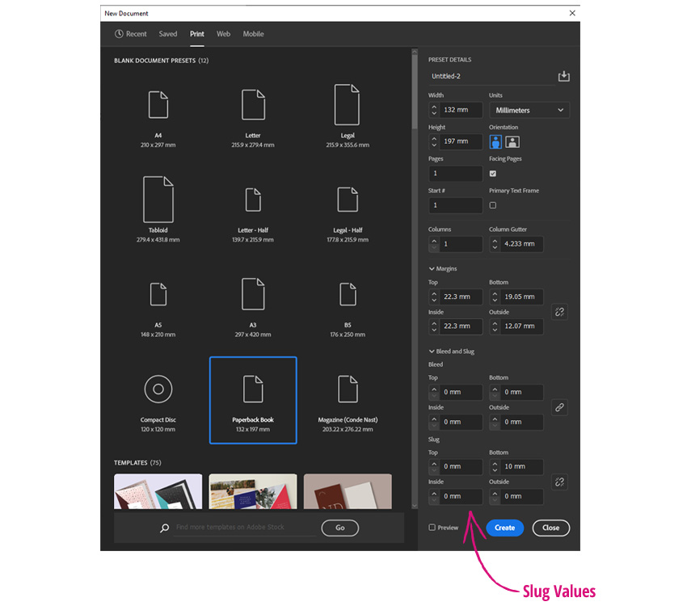Select the Print tab
The height and width of the screenshot is (606, 687).
pos(196,34)
